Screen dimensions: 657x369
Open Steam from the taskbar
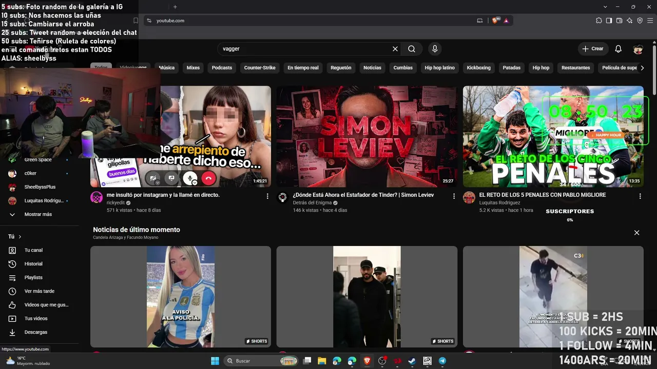coord(412,361)
